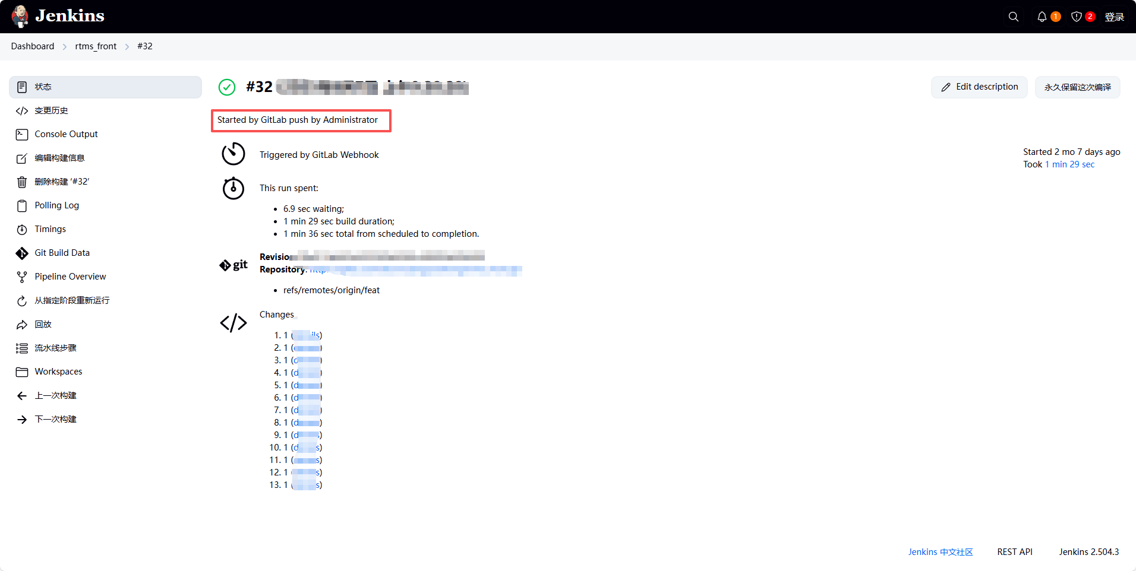Image resolution: width=1136 pixels, height=571 pixels.
Task: Click the Polling Log clipboard icon
Action: 22,206
